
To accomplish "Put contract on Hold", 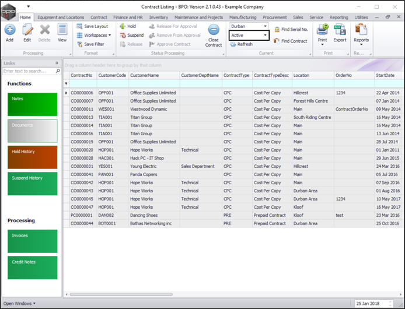I will (127, 26).
